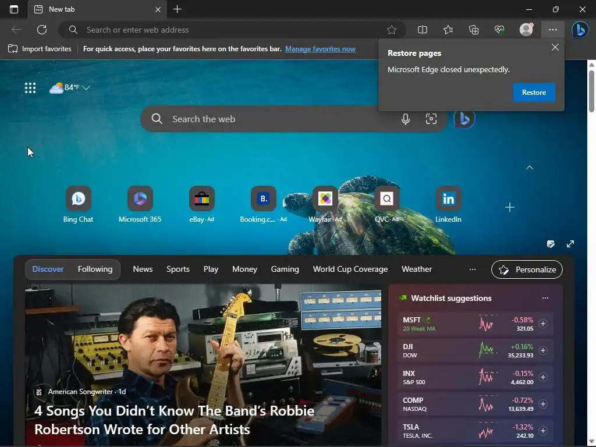596x447 pixels.
Task: Click scrollbar down arrow
Action: [591, 442]
